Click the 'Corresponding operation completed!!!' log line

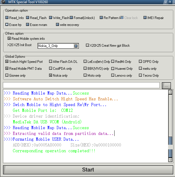(x=54, y=151)
